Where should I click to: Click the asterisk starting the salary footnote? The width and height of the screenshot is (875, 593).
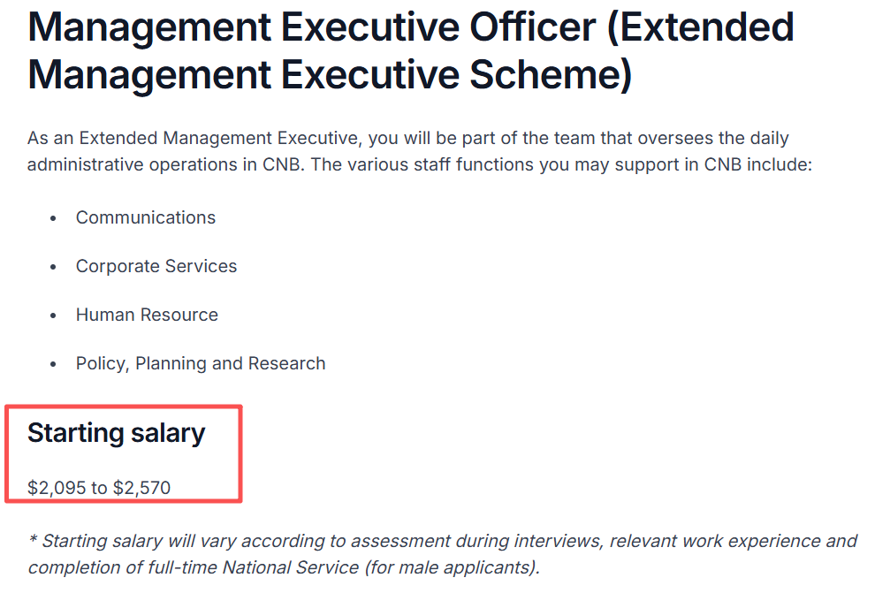pos(32,539)
